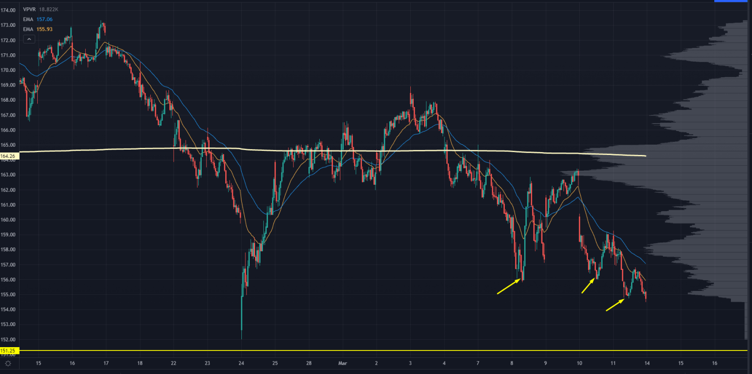
Task: Click the VPVR value 18.822K
Action: (x=49, y=9)
